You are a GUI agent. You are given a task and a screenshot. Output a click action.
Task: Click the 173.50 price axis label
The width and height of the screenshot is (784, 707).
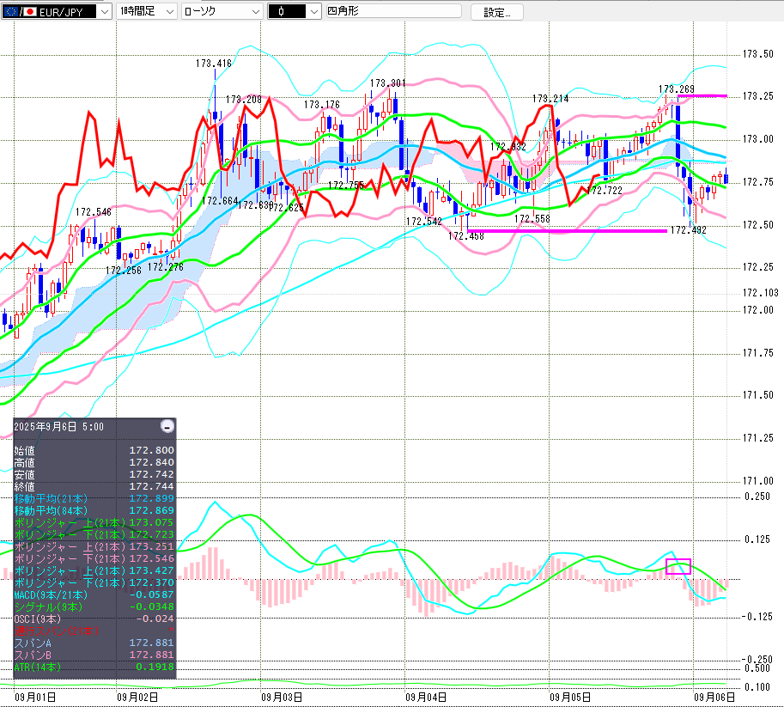point(757,54)
